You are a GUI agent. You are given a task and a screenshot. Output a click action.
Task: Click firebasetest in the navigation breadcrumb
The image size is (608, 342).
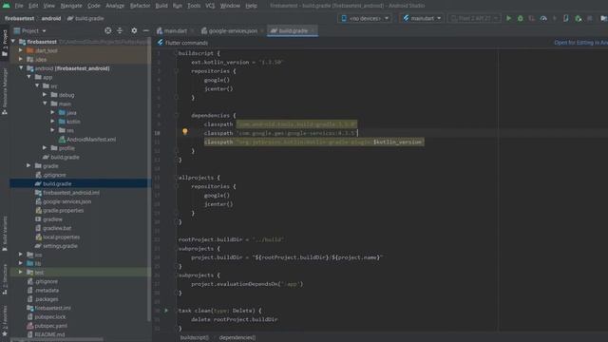pos(19,18)
